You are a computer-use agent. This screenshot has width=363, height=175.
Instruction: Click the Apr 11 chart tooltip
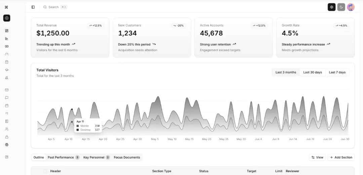88,126
